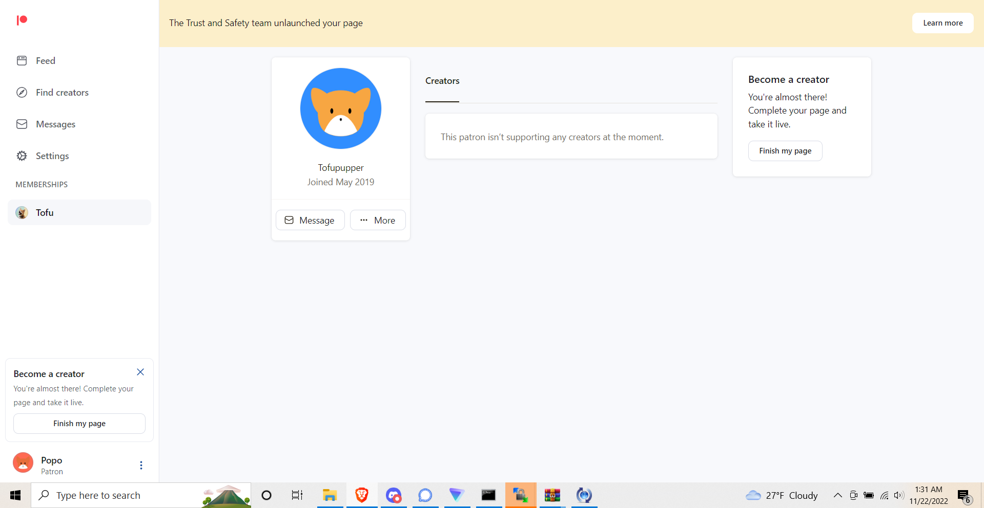Screen dimensions: 984x508
Task: Open File Explorer from the taskbar
Action: click(330, 495)
